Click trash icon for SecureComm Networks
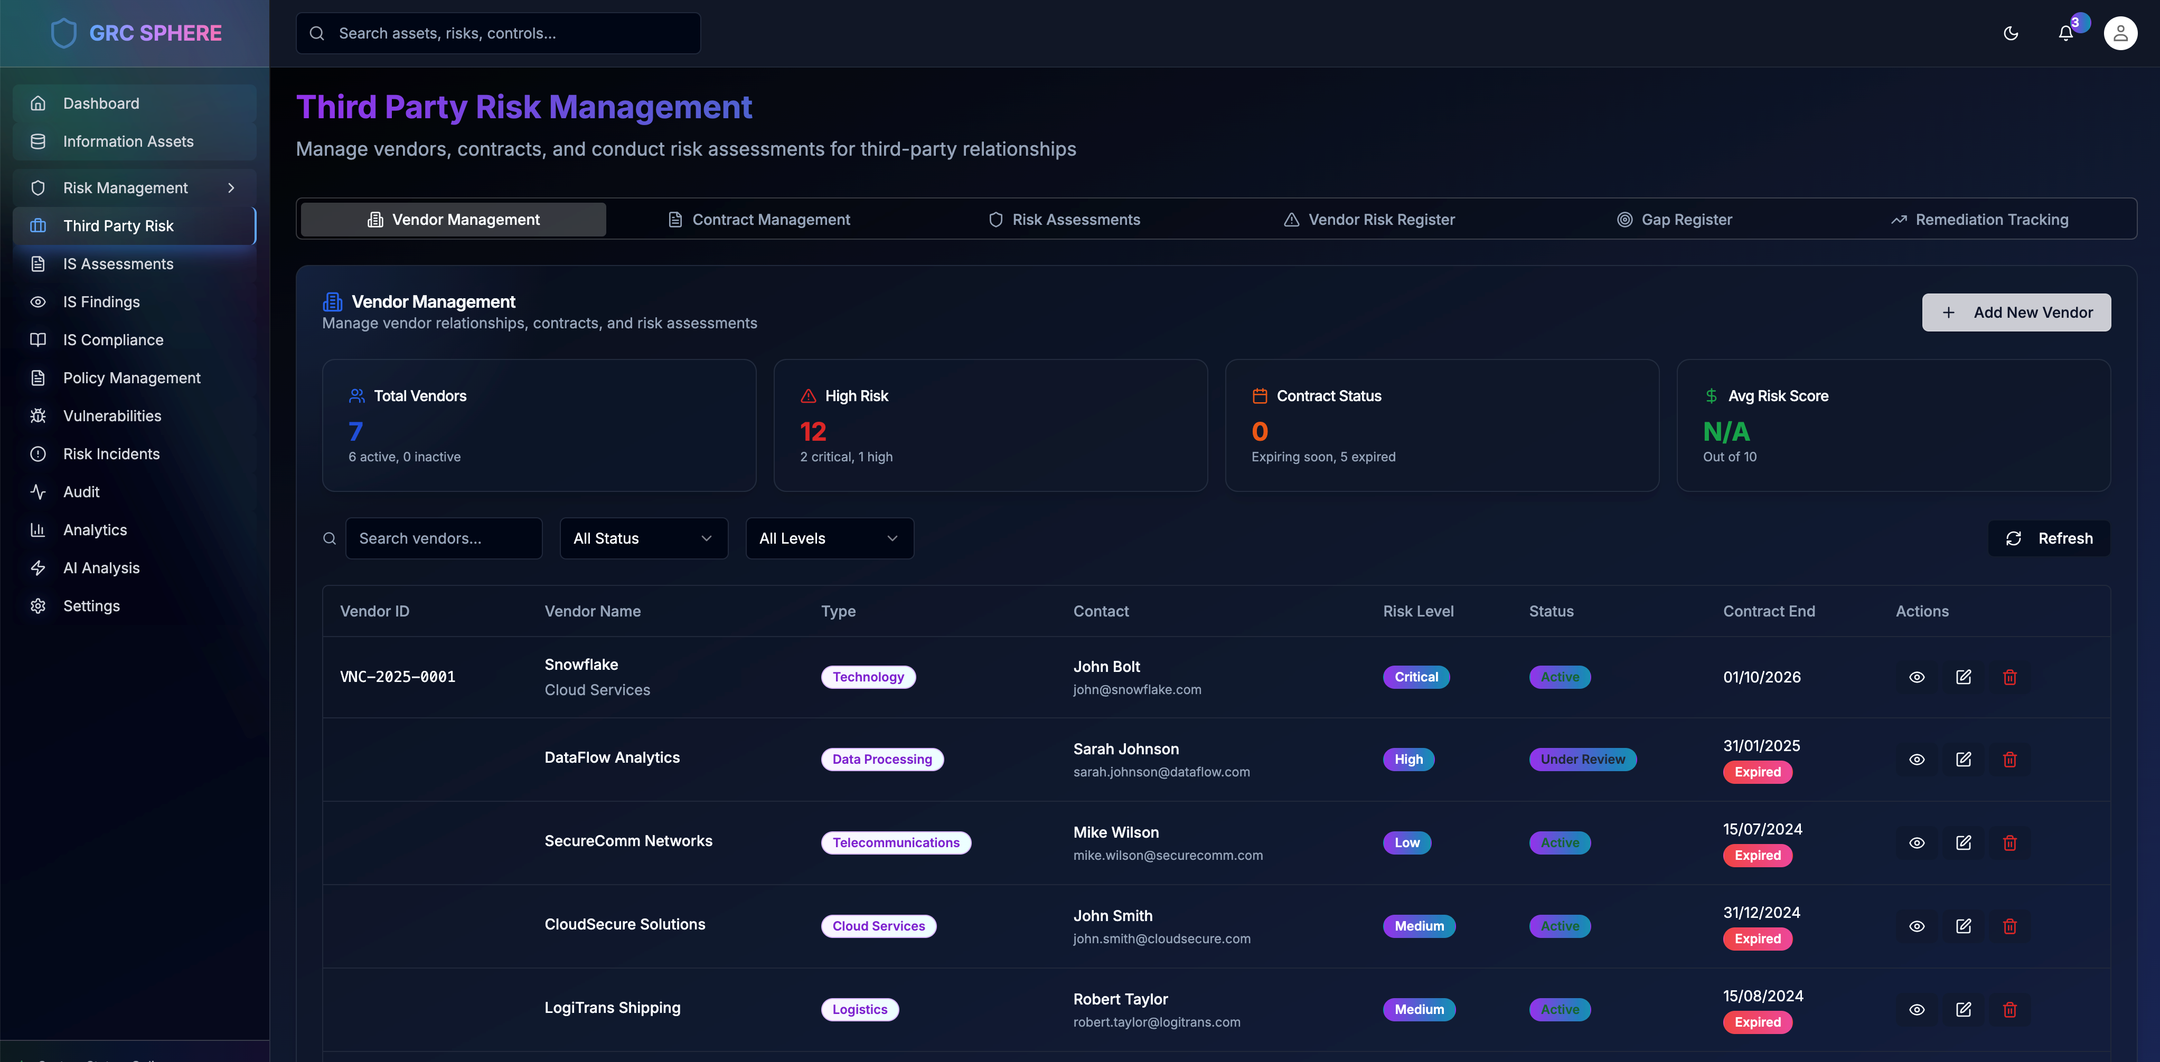2160x1062 pixels. [x=2010, y=842]
